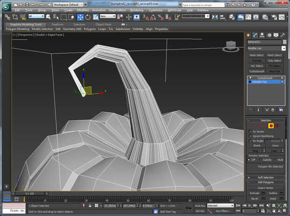
Task: Open the Create panel tab icon
Action: (249, 35)
